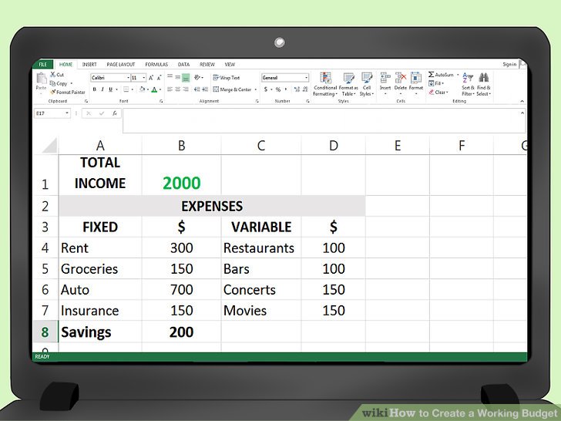Expand the formula bar with its chevron
Image resolution: width=561 pixels, height=421 pixels.
pos(522,113)
